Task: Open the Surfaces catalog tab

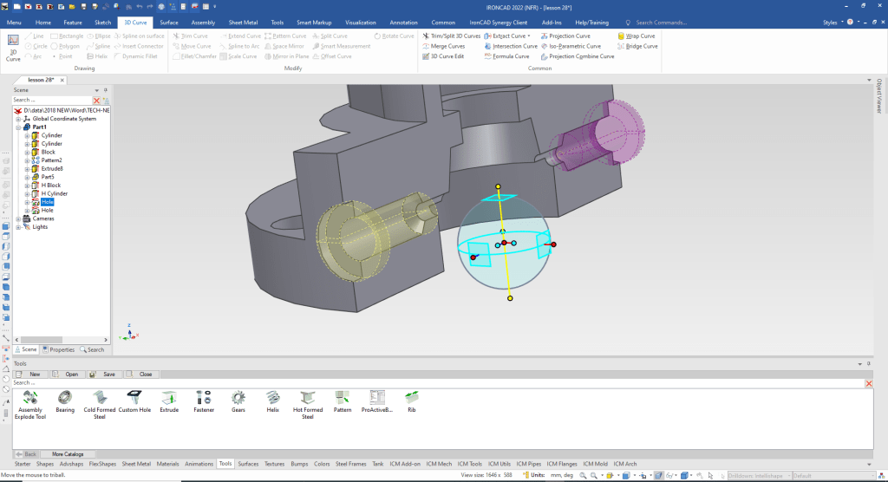Action: pos(248,464)
